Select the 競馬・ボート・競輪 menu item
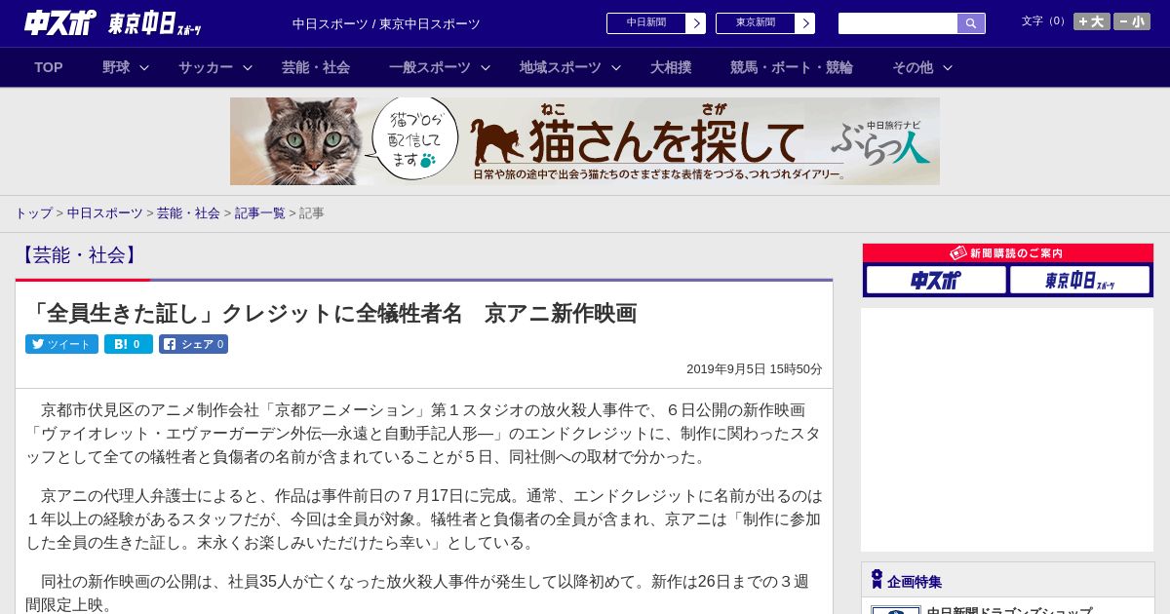1170x614 pixels. point(792,67)
